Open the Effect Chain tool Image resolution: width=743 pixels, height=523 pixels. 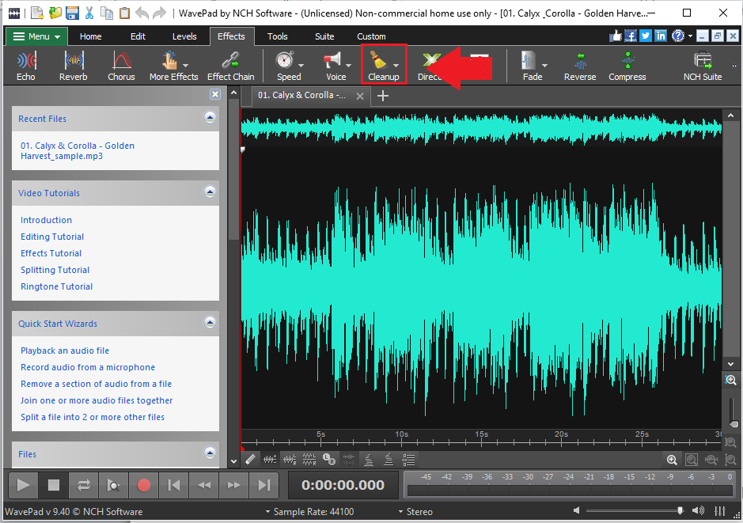tap(231, 66)
